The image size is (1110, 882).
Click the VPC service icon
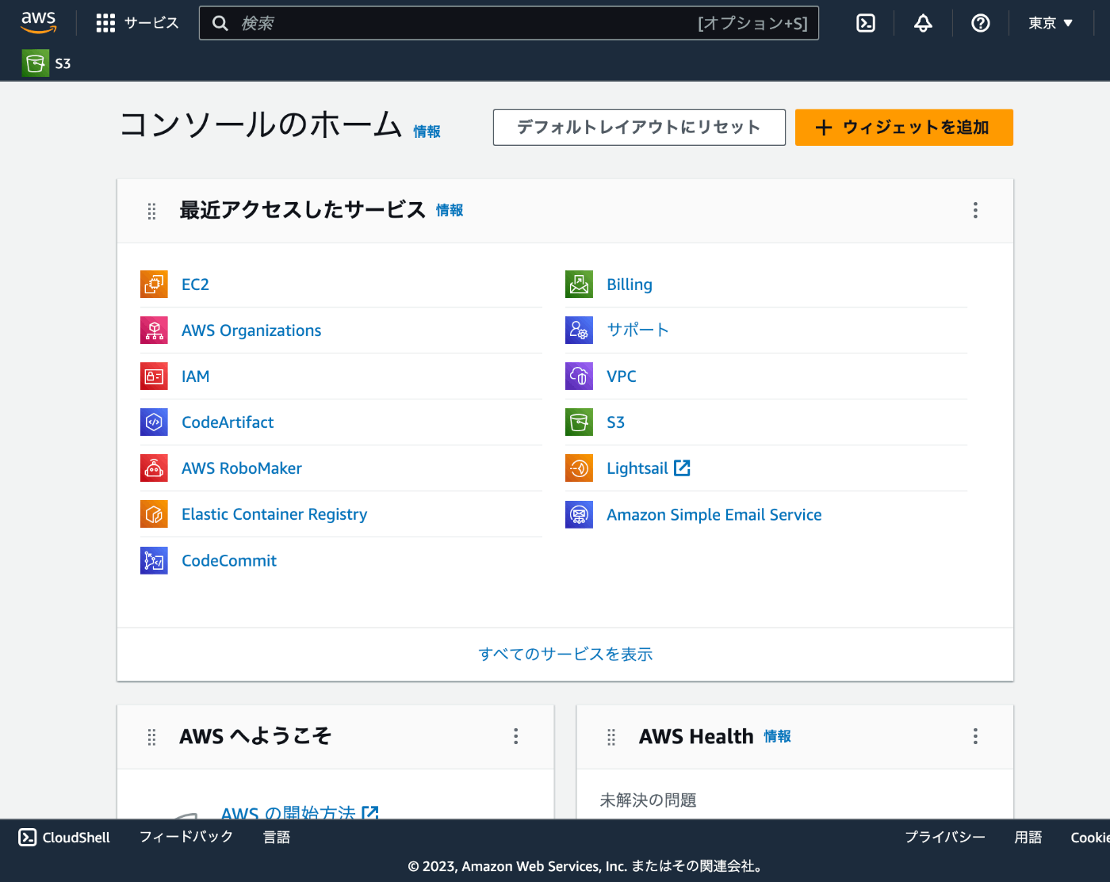pos(579,376)
